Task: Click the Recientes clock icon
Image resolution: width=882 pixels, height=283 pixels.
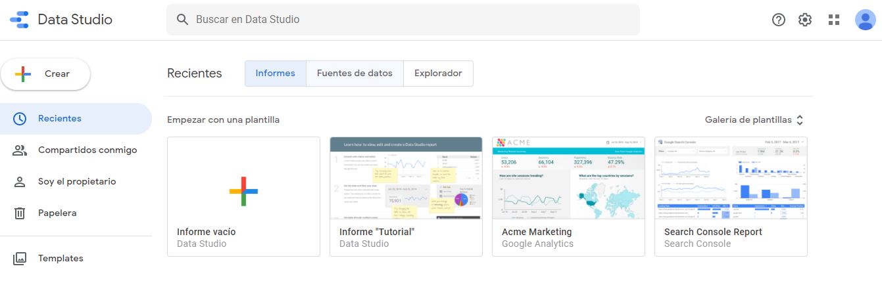Action: click(x=20, y=119)
